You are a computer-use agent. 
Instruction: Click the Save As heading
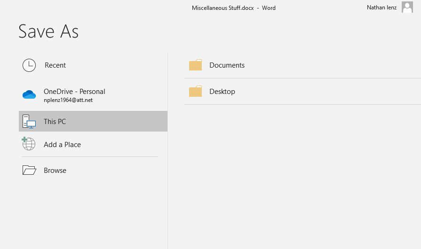[x=48, y=31]
